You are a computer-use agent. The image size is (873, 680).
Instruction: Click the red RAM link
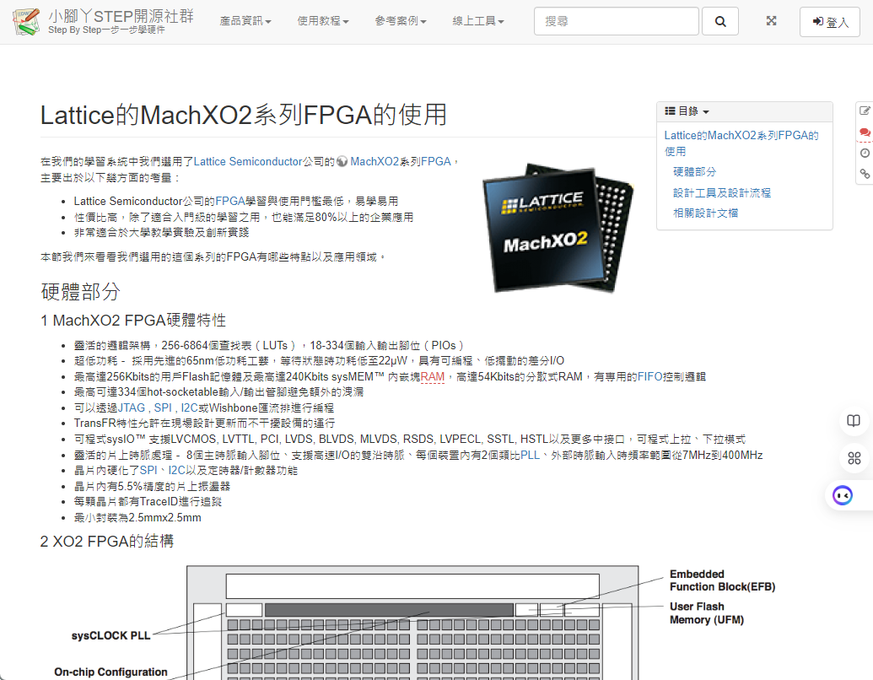coord(433,377)
